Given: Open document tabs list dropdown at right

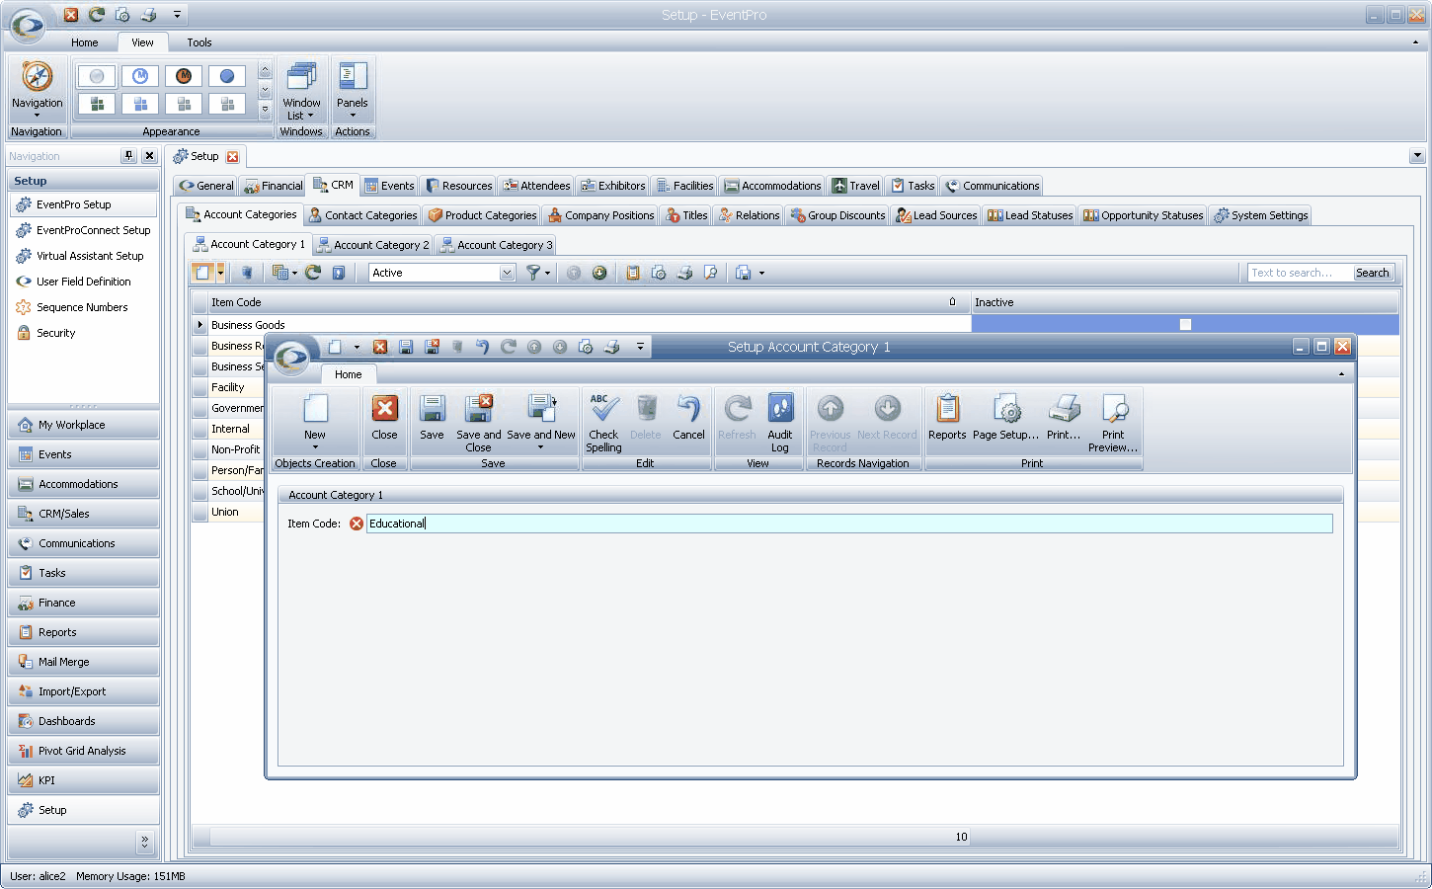Looking at the screenshot, I should click(1417, 155).
